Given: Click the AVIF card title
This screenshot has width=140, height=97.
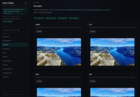Looking at the screenshot, I should [91, 74].
